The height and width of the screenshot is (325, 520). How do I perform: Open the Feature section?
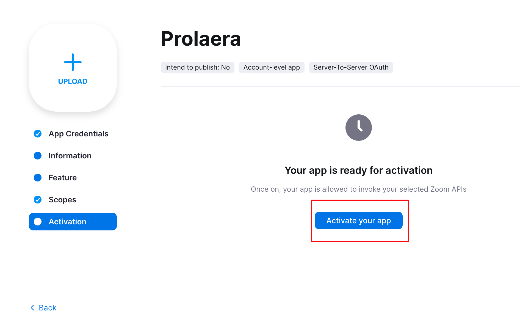(x=63, y=178)
